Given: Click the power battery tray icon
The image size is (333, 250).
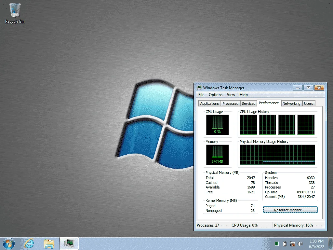Looking at the screenshot, I should tap(285, 243).
